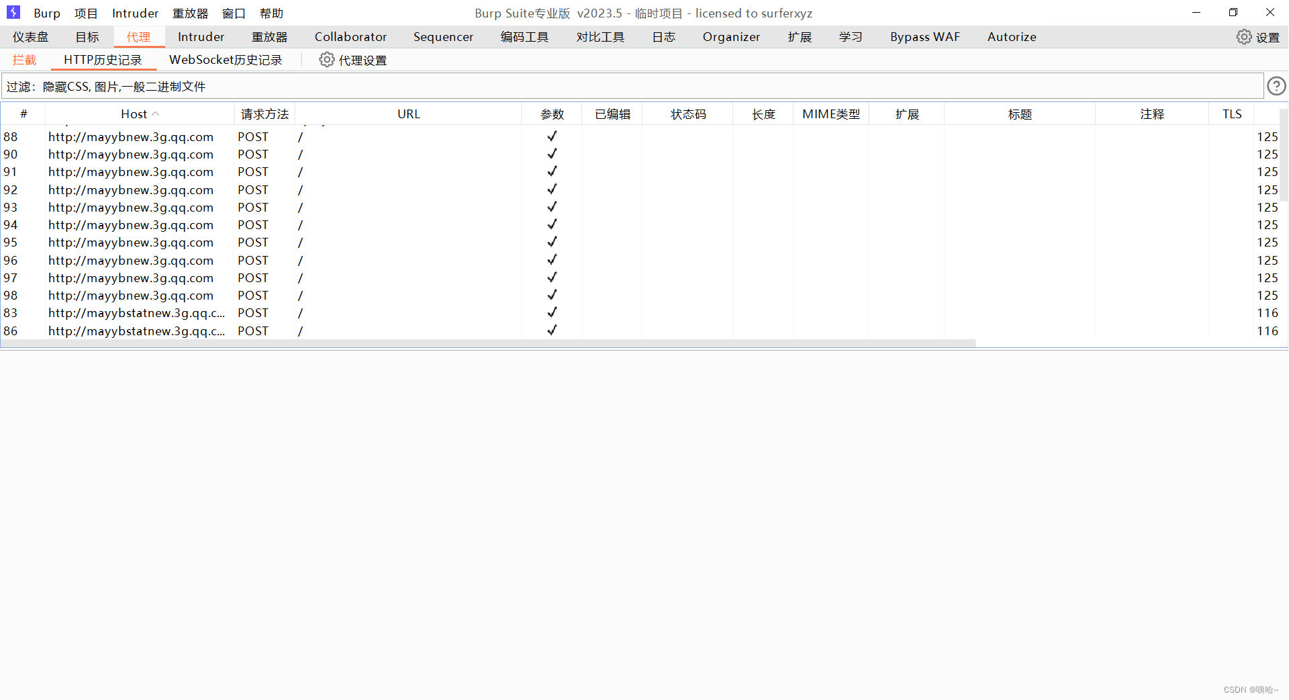Open the 帮助 menu

click(271, 13)
